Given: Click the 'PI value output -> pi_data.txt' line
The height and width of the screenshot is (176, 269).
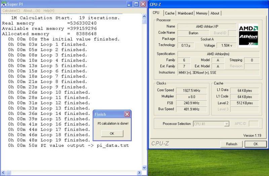Looking at the screenshot, I should (x=68, y=145).
